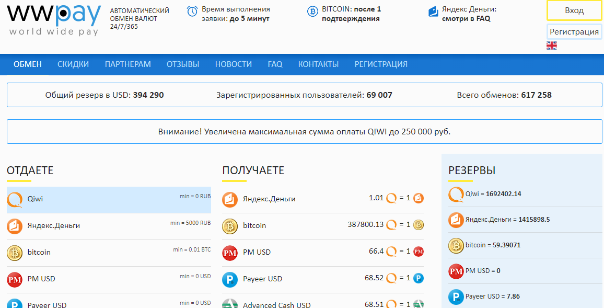Click the Регистрация button in the top right

[574, 32]
